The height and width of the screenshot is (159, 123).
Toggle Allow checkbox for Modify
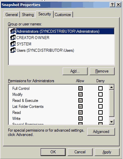point(80,95)
